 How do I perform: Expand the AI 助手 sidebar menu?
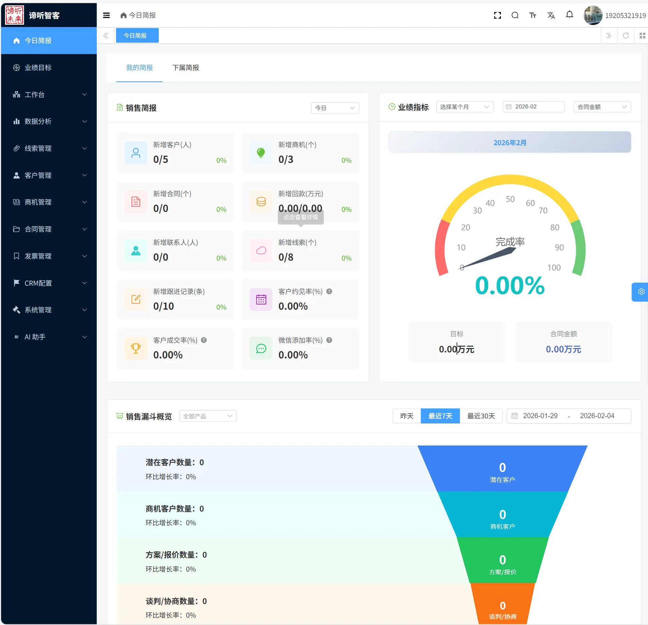49,337
